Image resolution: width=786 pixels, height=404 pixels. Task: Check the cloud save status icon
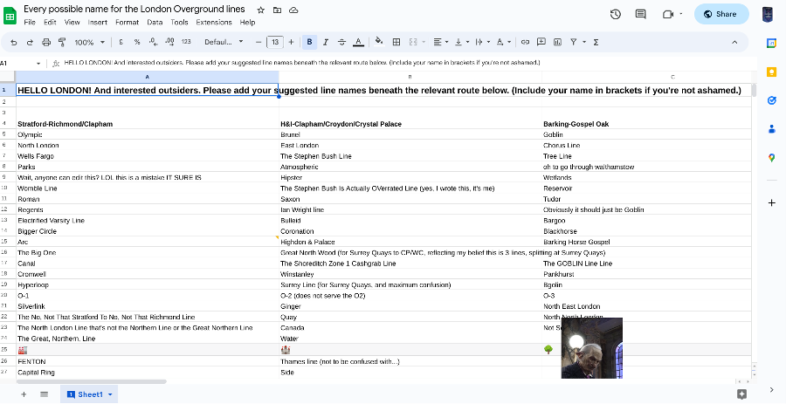[x=293, y=10]
